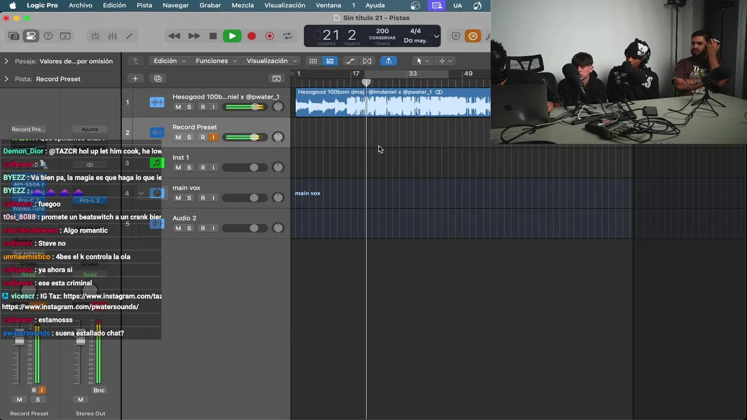Image resolution: width=747 pixels, height=420 pixels.
Task: Start recording with red Record button
Action: pos(252,36)
